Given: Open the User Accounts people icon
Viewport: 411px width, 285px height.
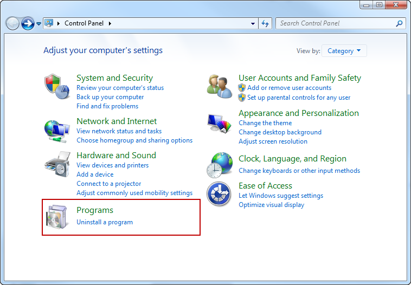Looking at the screenshot, I should coord(220,87).
